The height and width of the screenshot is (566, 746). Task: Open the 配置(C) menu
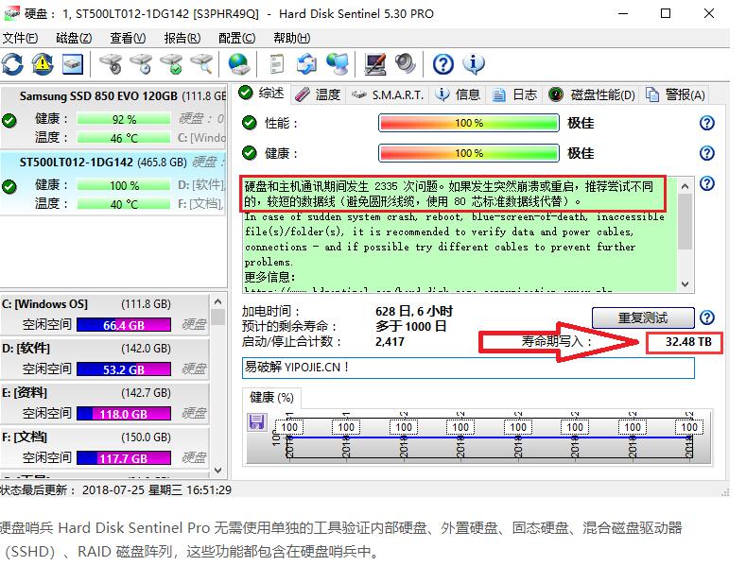pos(236,38)
